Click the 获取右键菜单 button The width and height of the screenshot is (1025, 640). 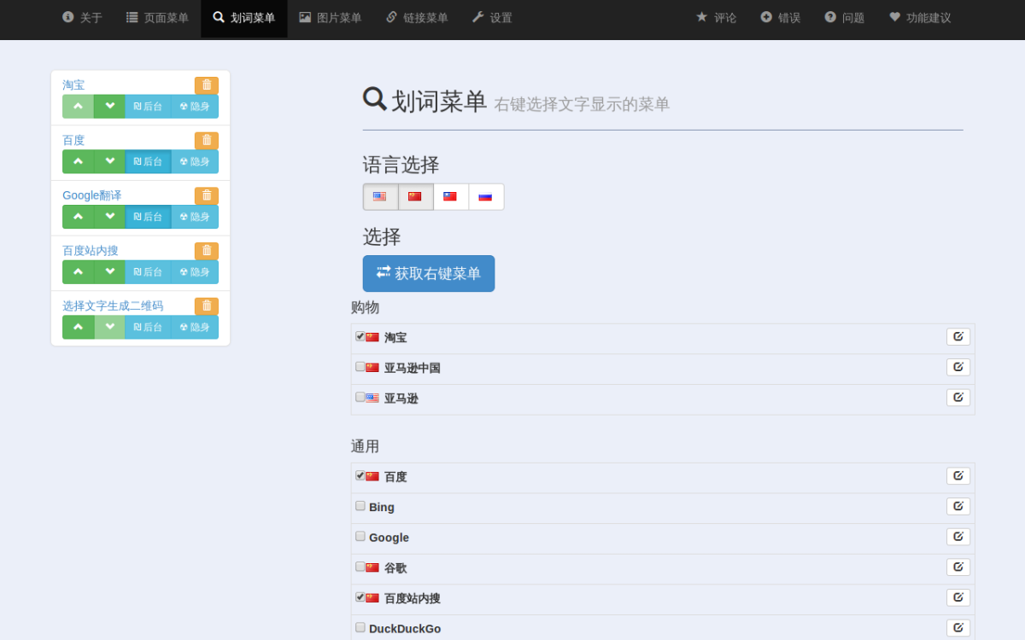[428, 274]
